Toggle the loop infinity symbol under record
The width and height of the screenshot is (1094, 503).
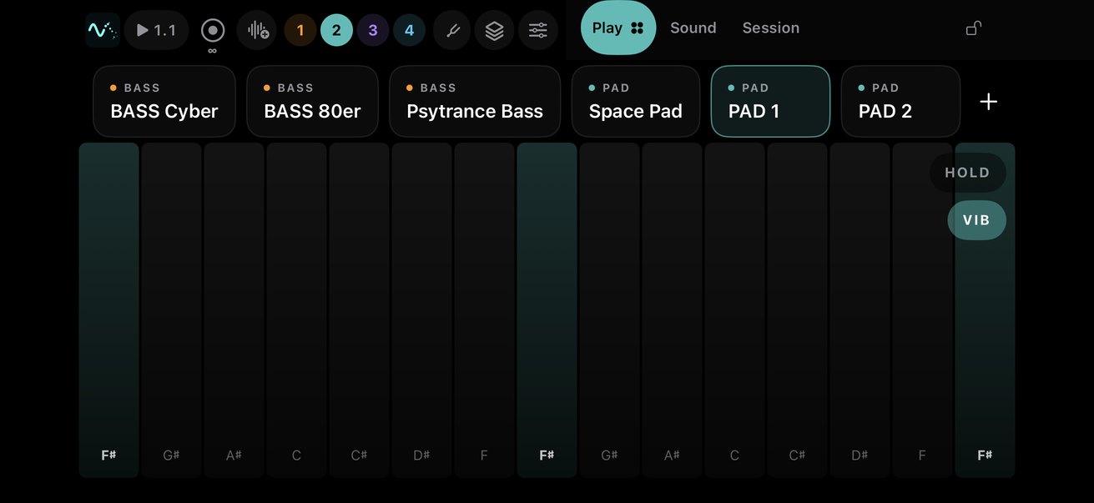click(x=213, y=51)
